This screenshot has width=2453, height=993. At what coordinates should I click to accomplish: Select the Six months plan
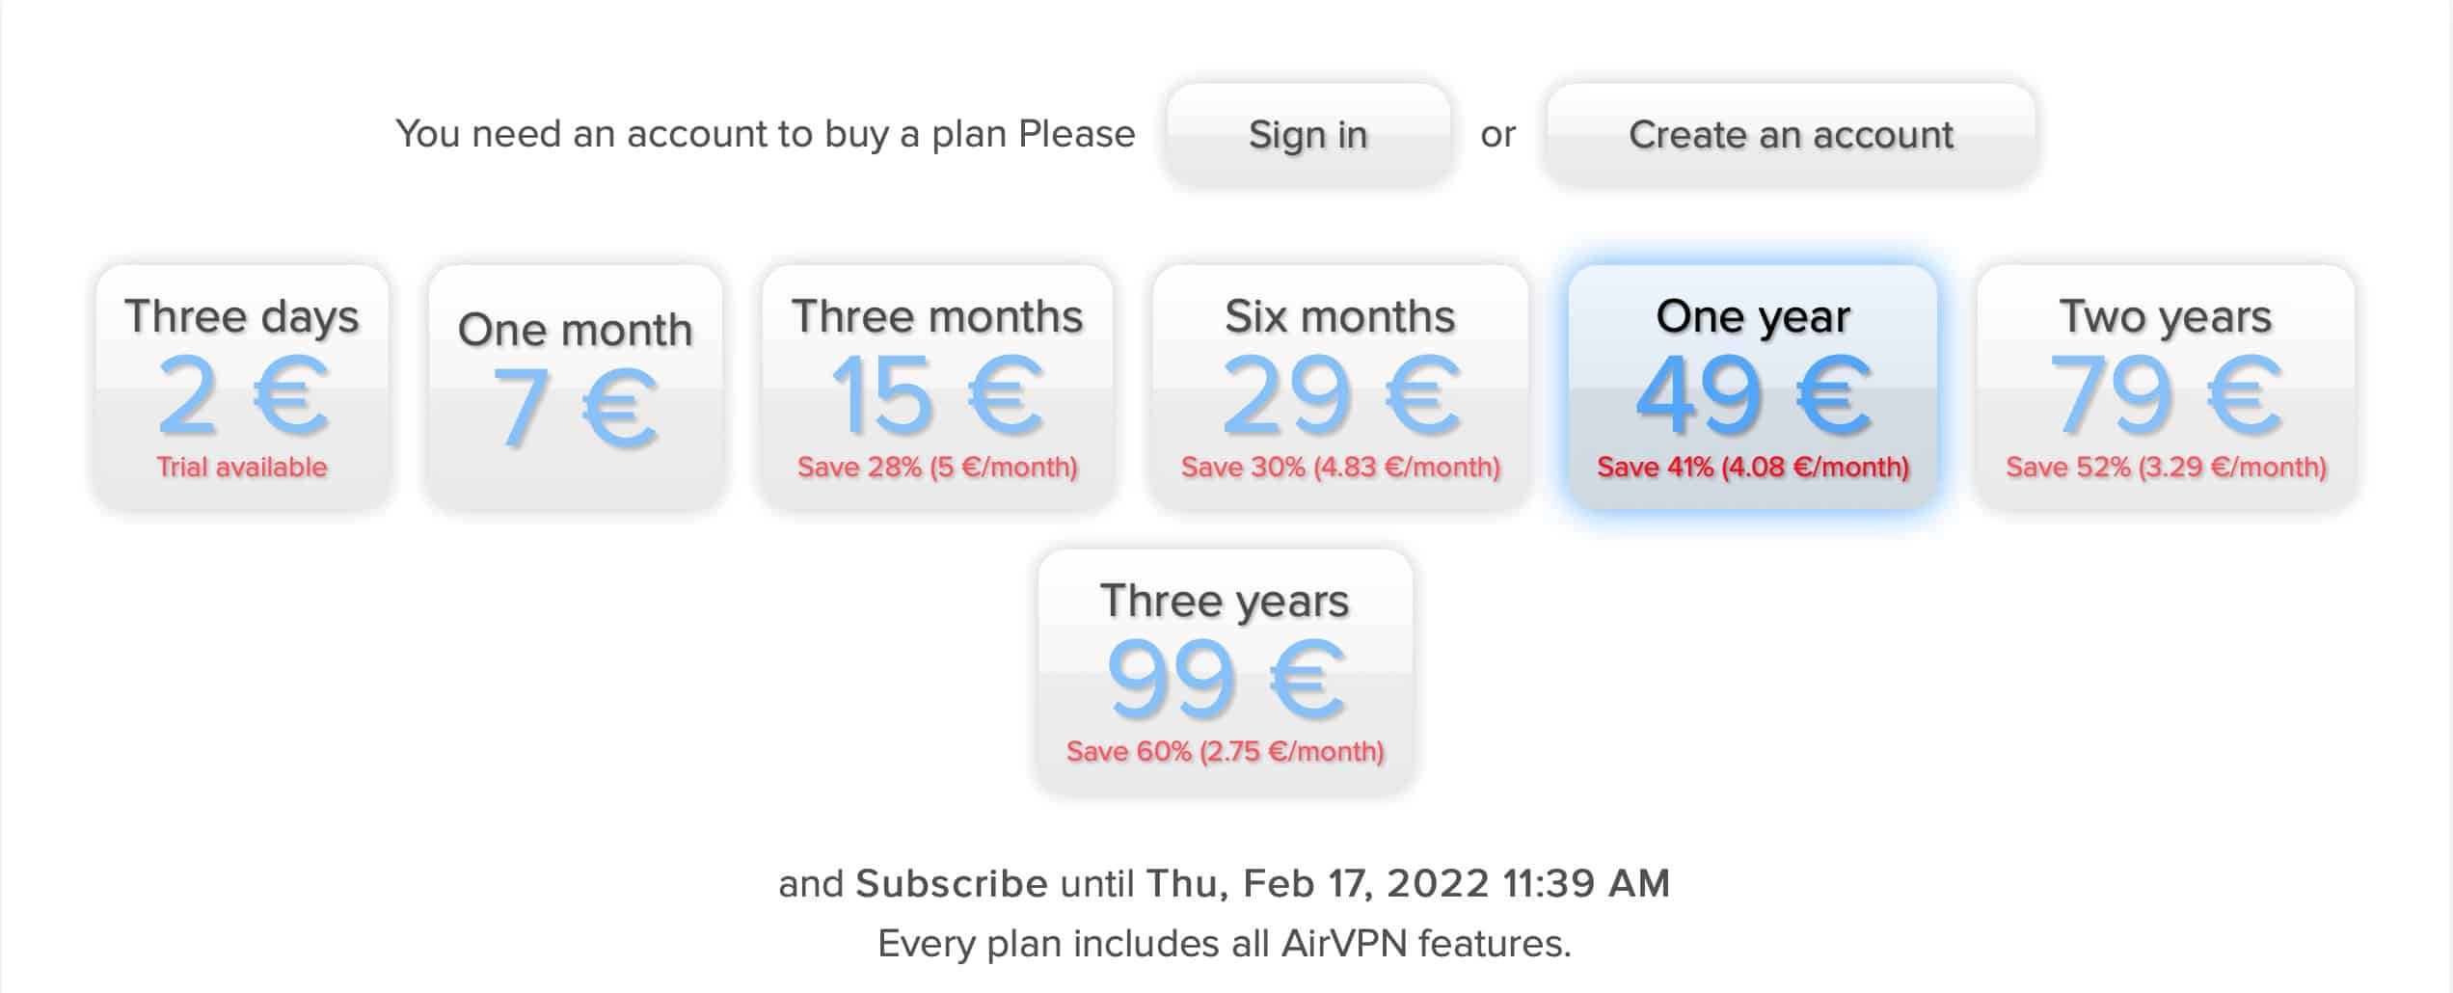(x=1340, y=387)
